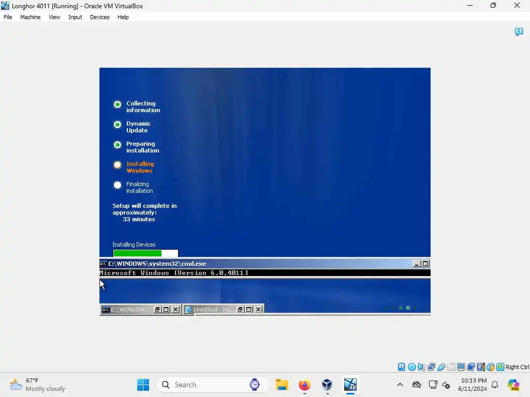530x397 pixels.
Task: Open the Help menu
Action: (x=123, y=17)
